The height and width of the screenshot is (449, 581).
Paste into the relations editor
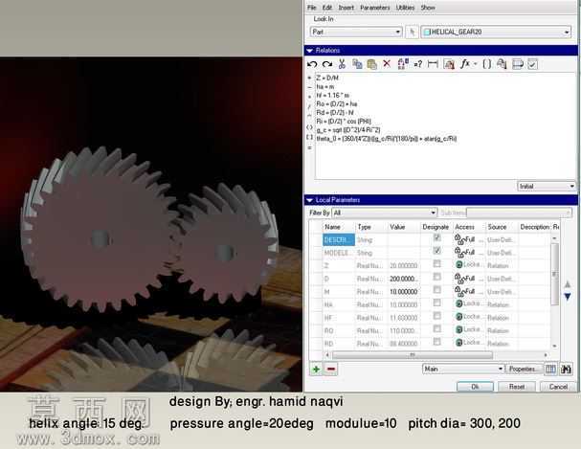pyautogui.click(x=372, y=64)
